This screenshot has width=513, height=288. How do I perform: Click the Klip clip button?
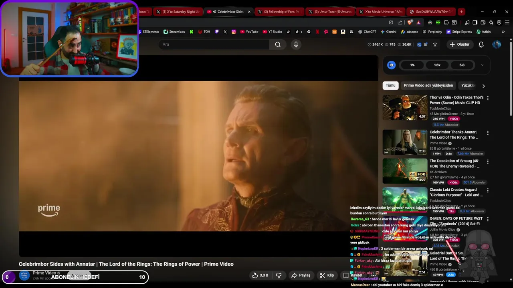tap(326, 275)
